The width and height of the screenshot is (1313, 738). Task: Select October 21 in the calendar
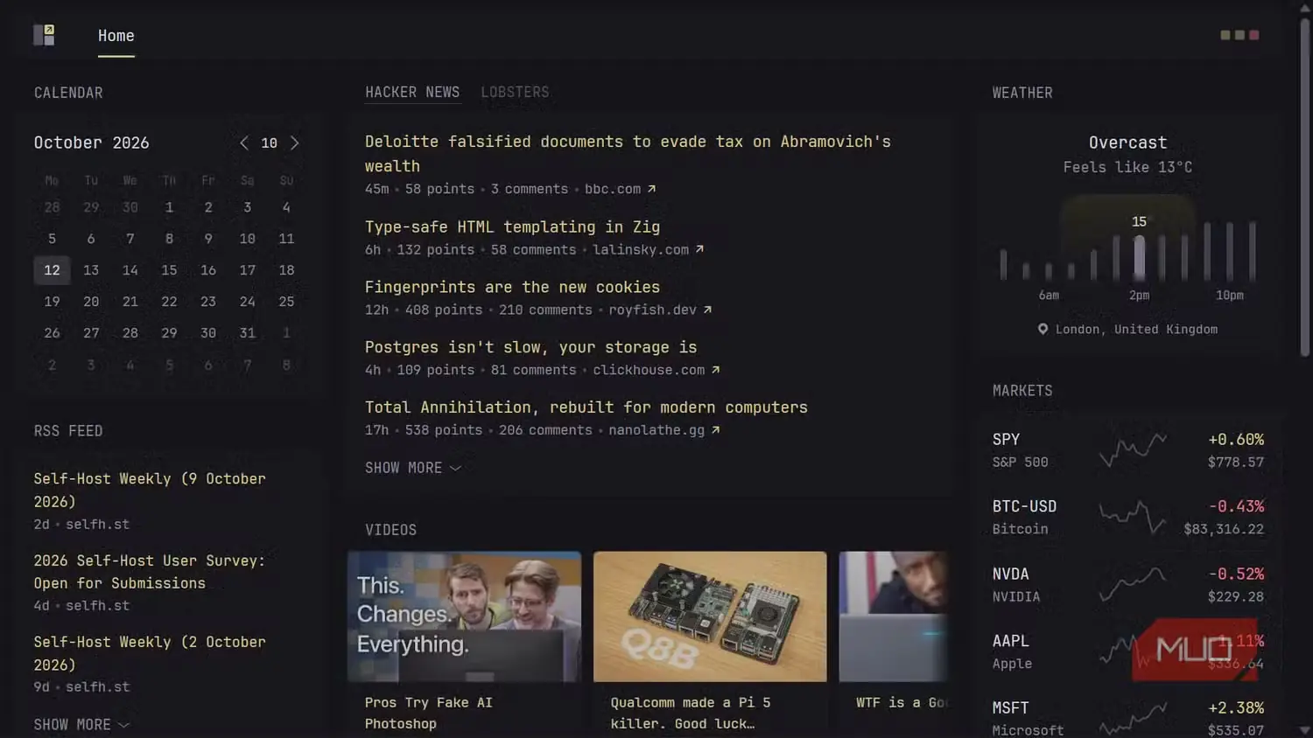click(x=130, y=302)
